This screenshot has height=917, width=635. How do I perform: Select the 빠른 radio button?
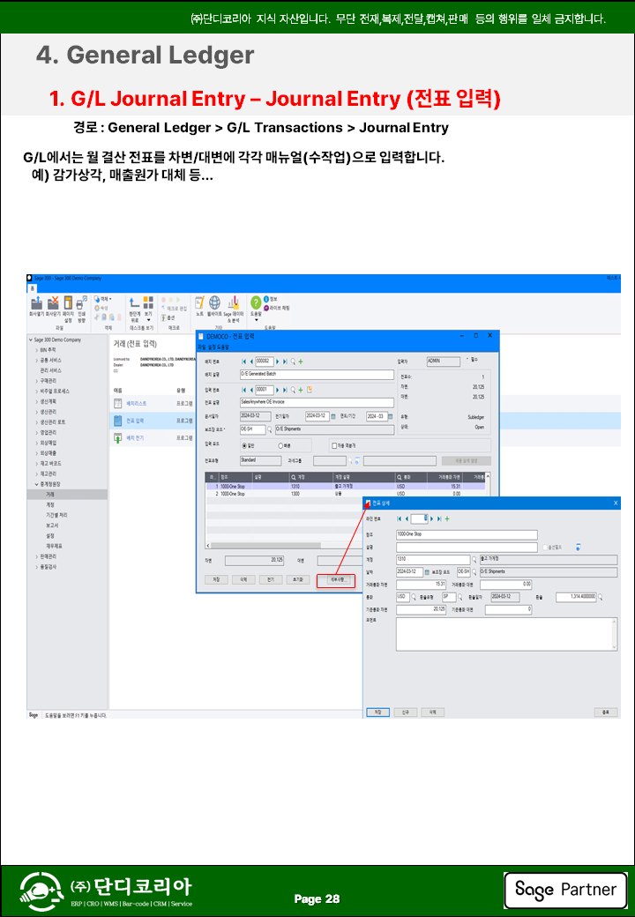280,445
